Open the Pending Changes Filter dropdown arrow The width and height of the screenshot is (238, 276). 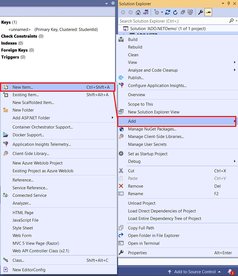pos(162,12)
